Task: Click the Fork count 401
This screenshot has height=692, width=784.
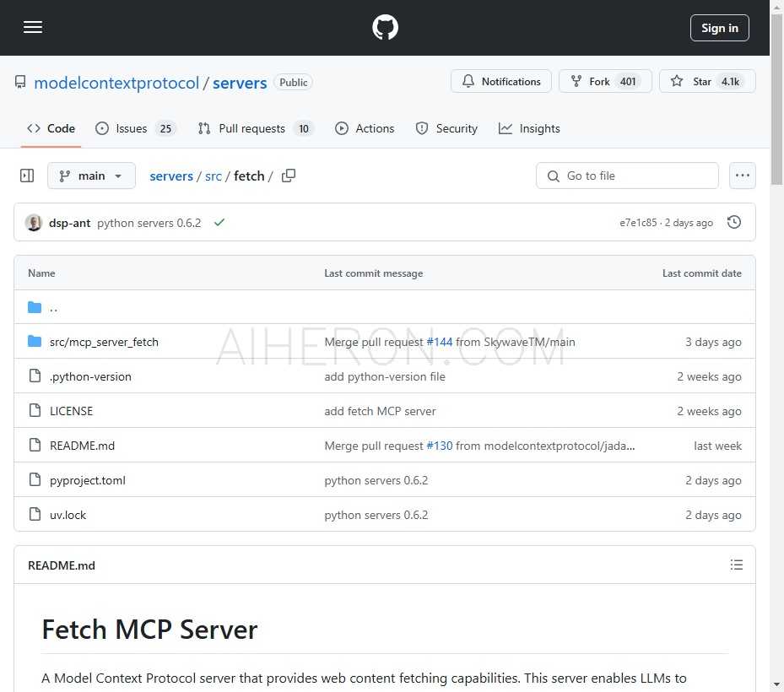Action: click(628, 82)
